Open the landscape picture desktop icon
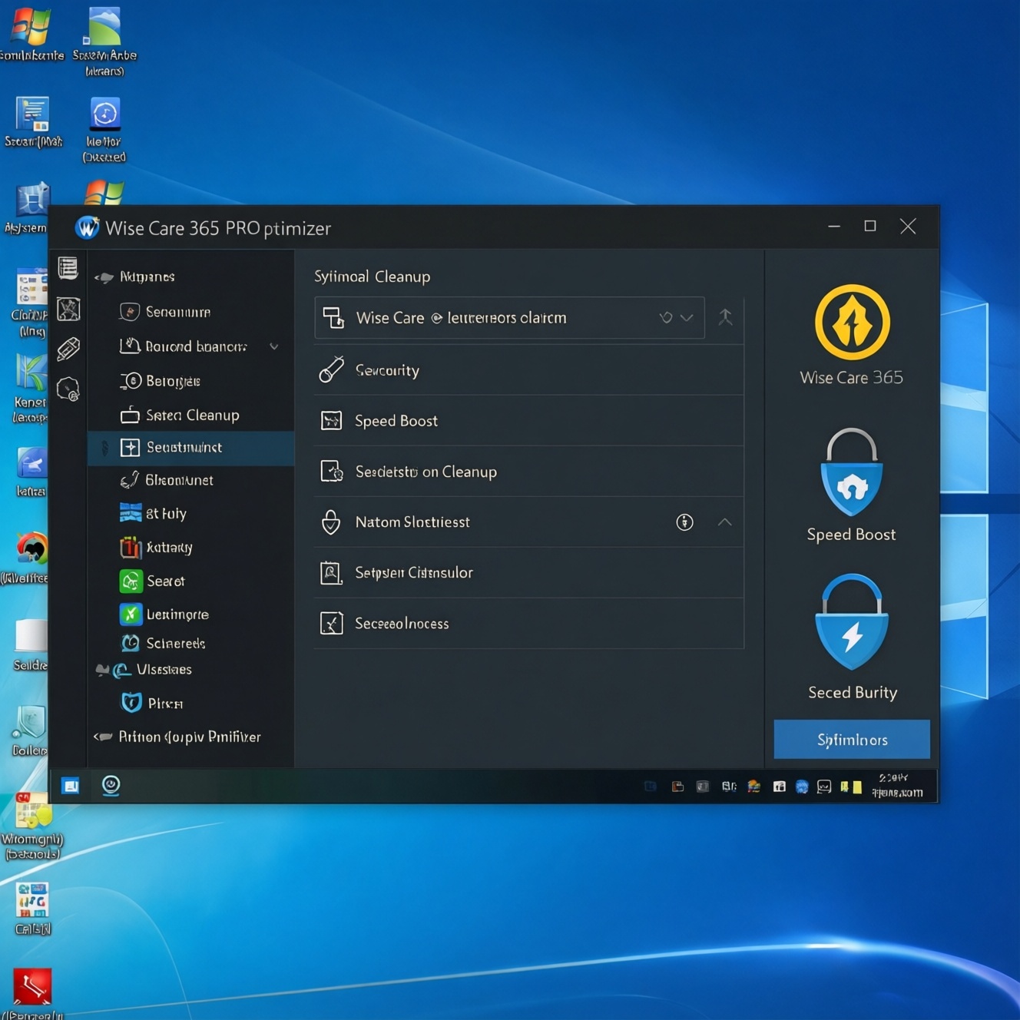The width and height of the screenshot is (1020, 1020). (x=104, y=26)
